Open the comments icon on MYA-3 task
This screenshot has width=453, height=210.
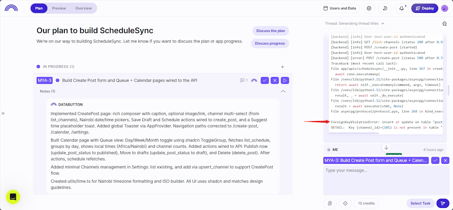pyautogui.click(x=244, y=80)
